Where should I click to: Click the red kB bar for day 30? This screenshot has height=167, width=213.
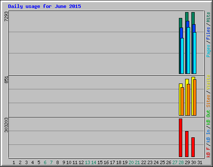click(193, 147)
